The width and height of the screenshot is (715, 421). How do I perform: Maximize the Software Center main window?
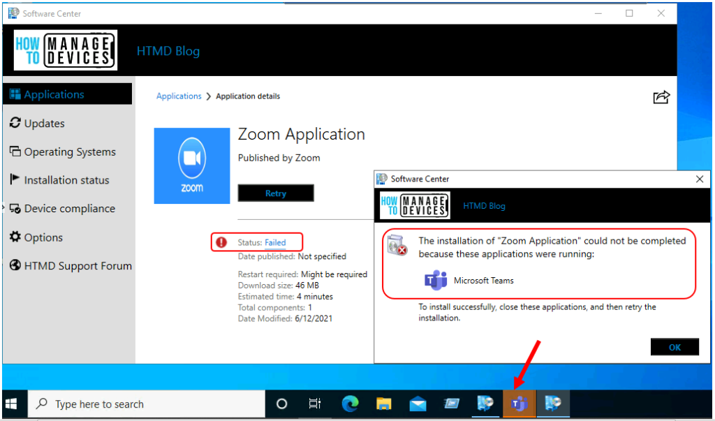click(x=629, y=14)
